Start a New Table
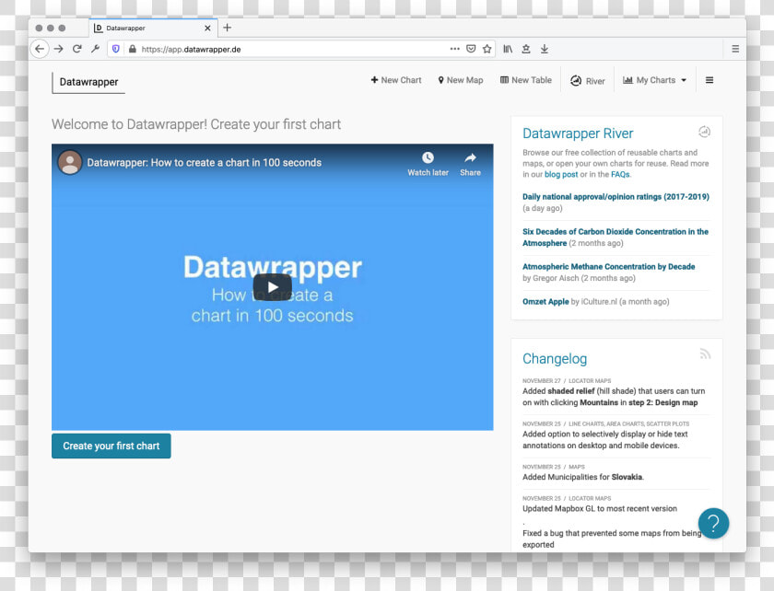This screenshot has height=591, width=774. click(526, 80)
